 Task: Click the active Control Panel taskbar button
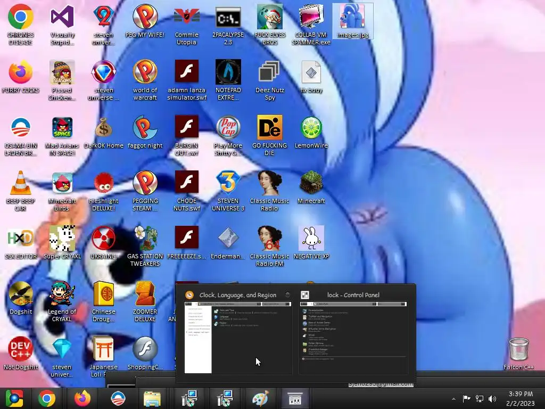click(x=295, y=398)
